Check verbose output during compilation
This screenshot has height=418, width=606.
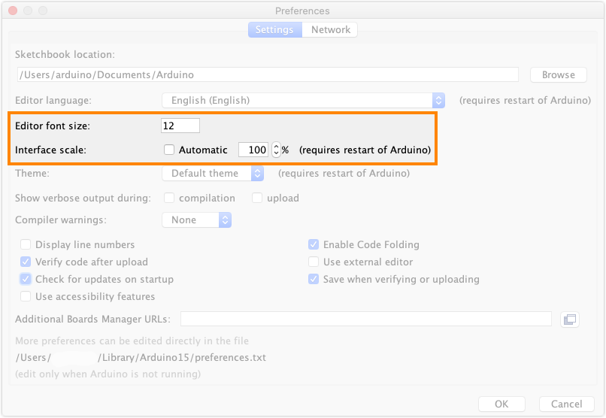(x=169, y=198)
